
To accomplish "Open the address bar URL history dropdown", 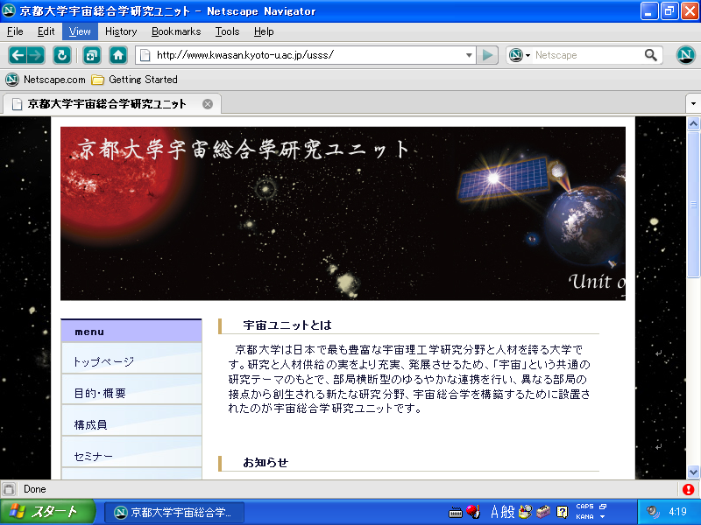I will coord(469,55).
